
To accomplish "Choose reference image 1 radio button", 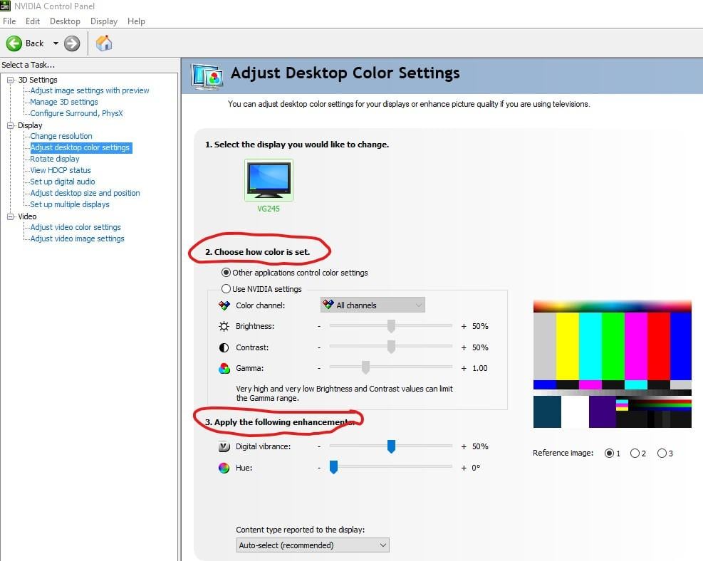I will click(609, 453).
